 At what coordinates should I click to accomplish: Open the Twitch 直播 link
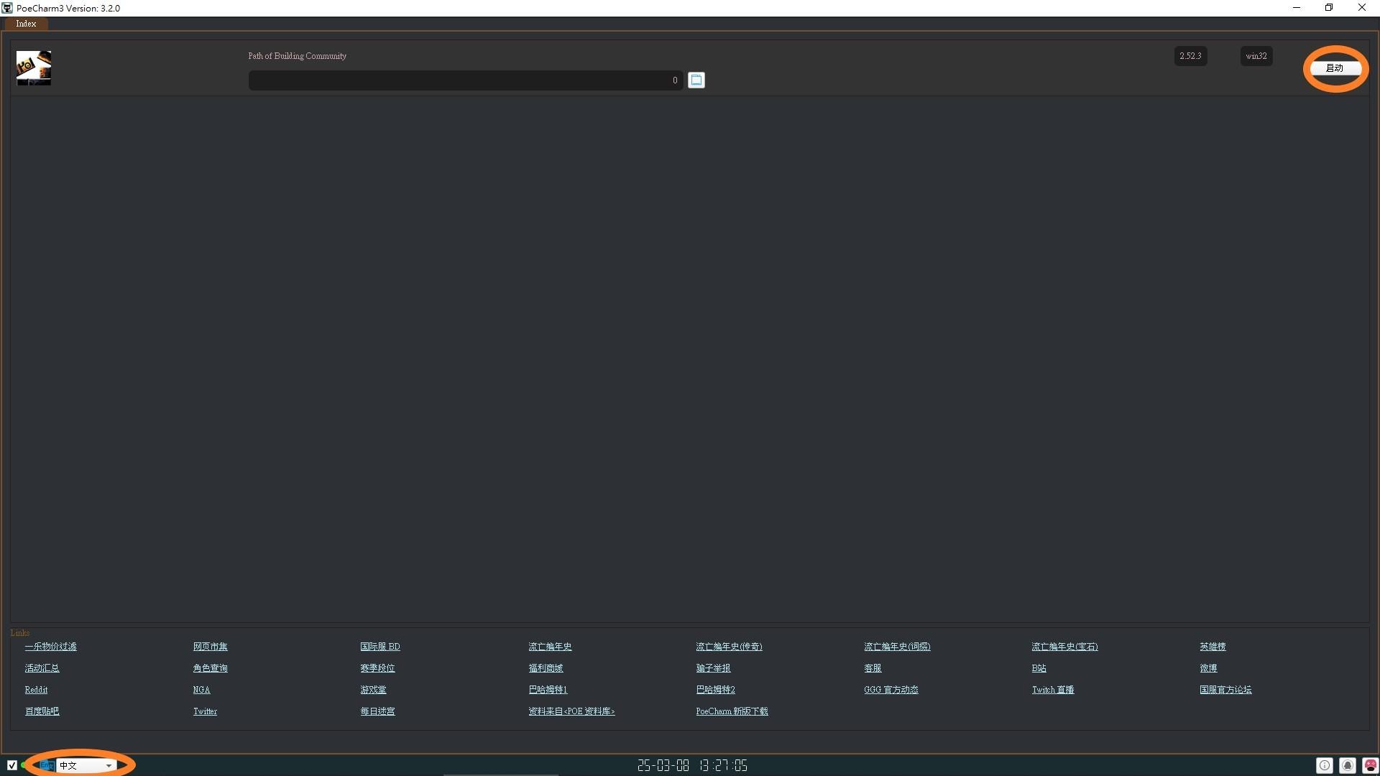[1053, 690]
